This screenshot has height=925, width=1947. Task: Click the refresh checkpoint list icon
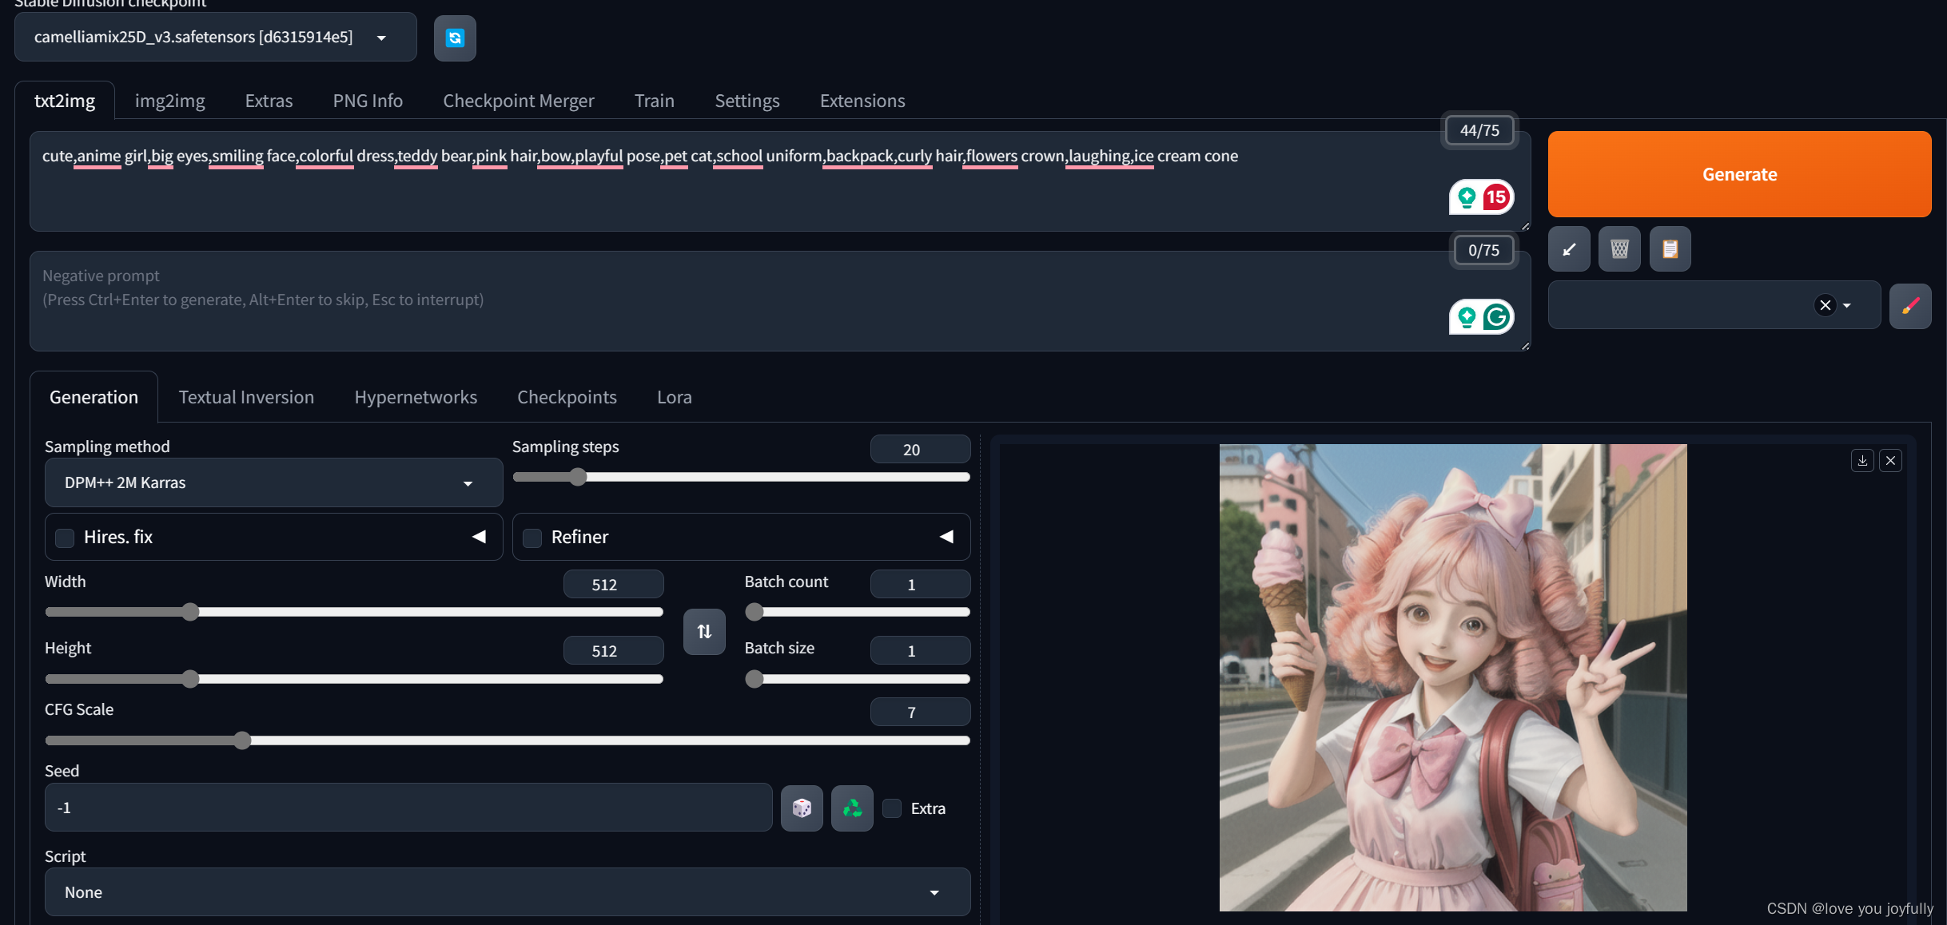(455, 38)
